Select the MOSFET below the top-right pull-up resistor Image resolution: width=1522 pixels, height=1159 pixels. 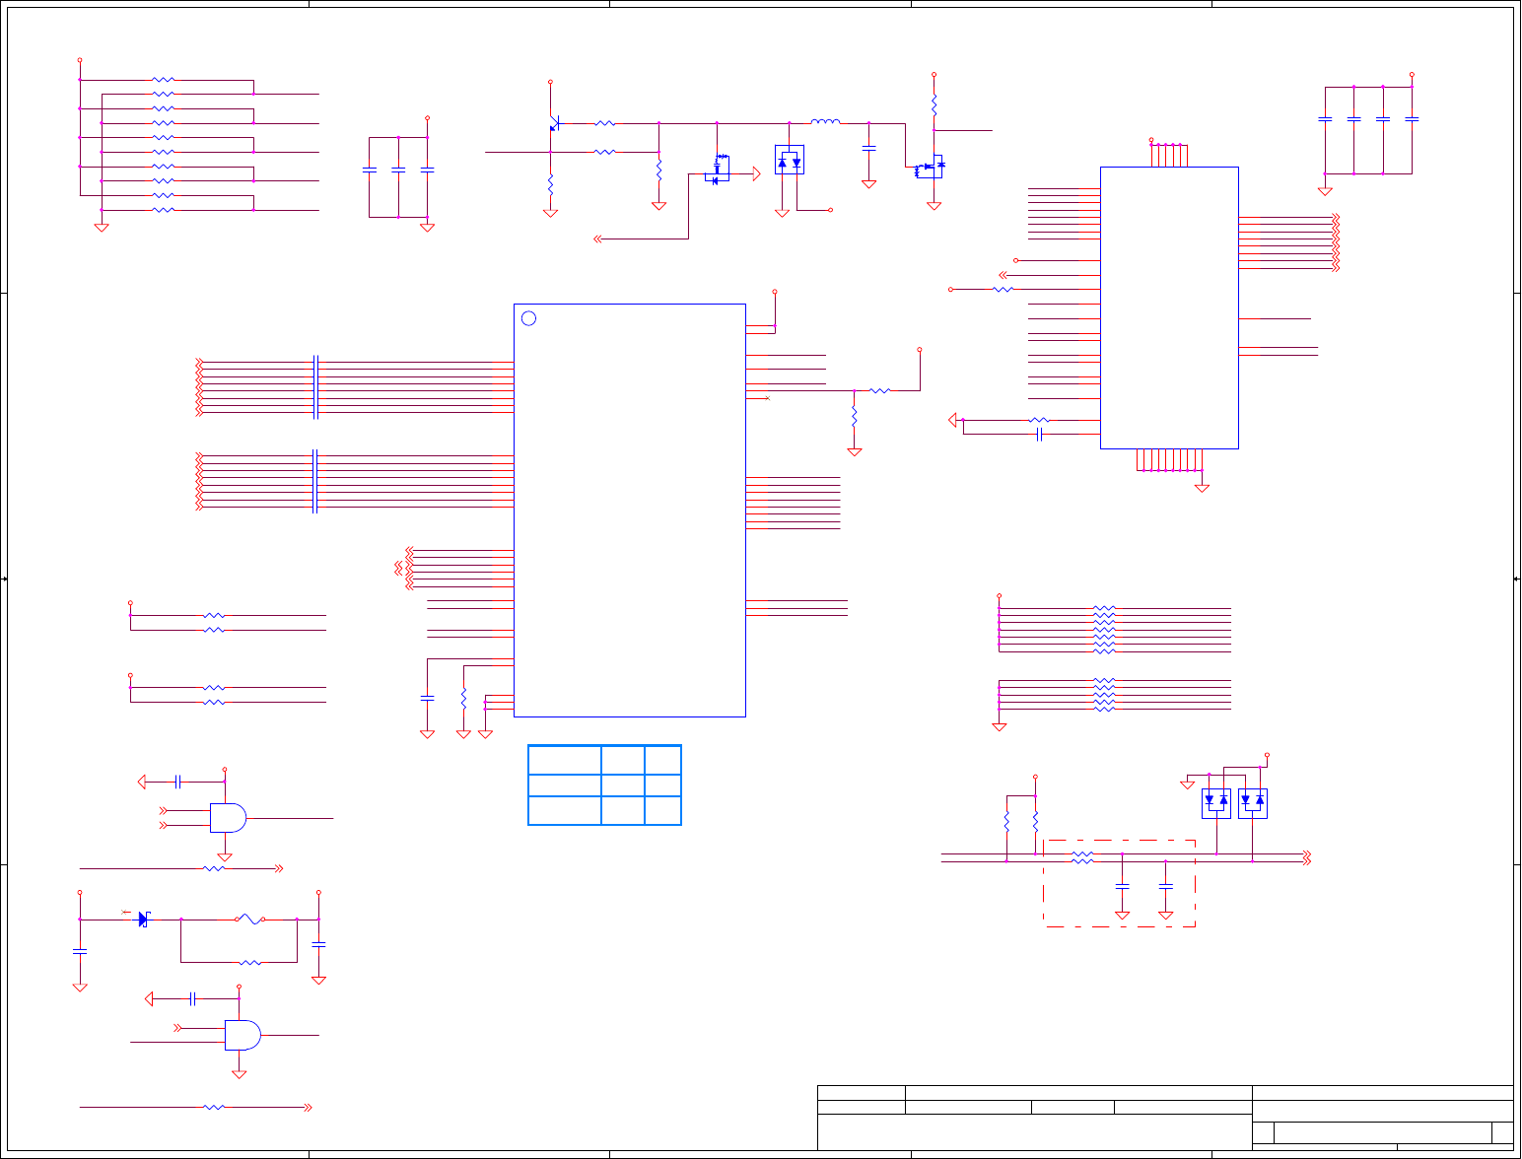930,168
